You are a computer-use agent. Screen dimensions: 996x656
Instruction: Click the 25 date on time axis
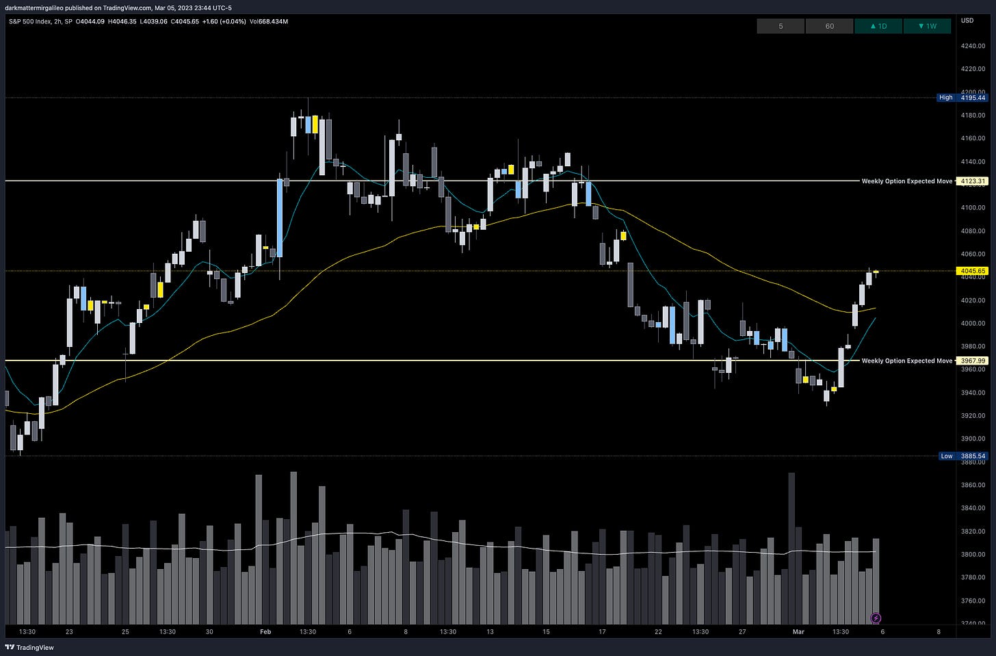pos(125,632)
